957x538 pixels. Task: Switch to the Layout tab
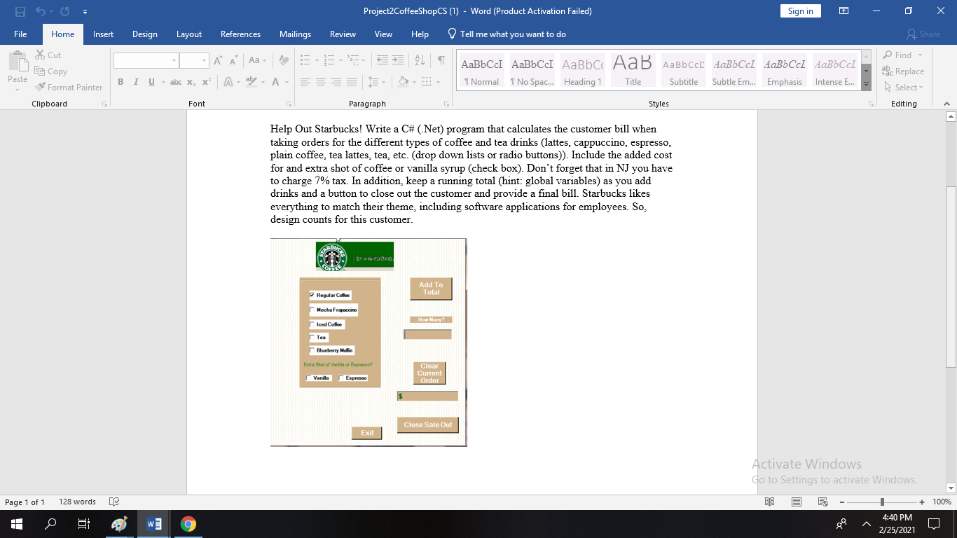(189, 34)
